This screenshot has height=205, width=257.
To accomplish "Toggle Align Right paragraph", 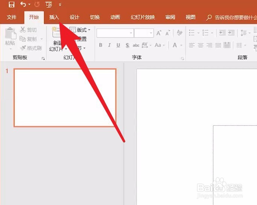I will point(209,45).
